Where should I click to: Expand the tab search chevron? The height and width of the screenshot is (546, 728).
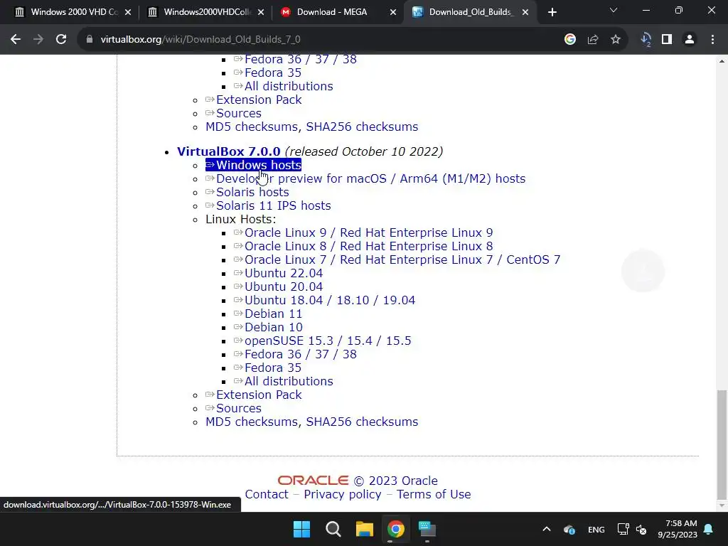(x=614, y=10)
